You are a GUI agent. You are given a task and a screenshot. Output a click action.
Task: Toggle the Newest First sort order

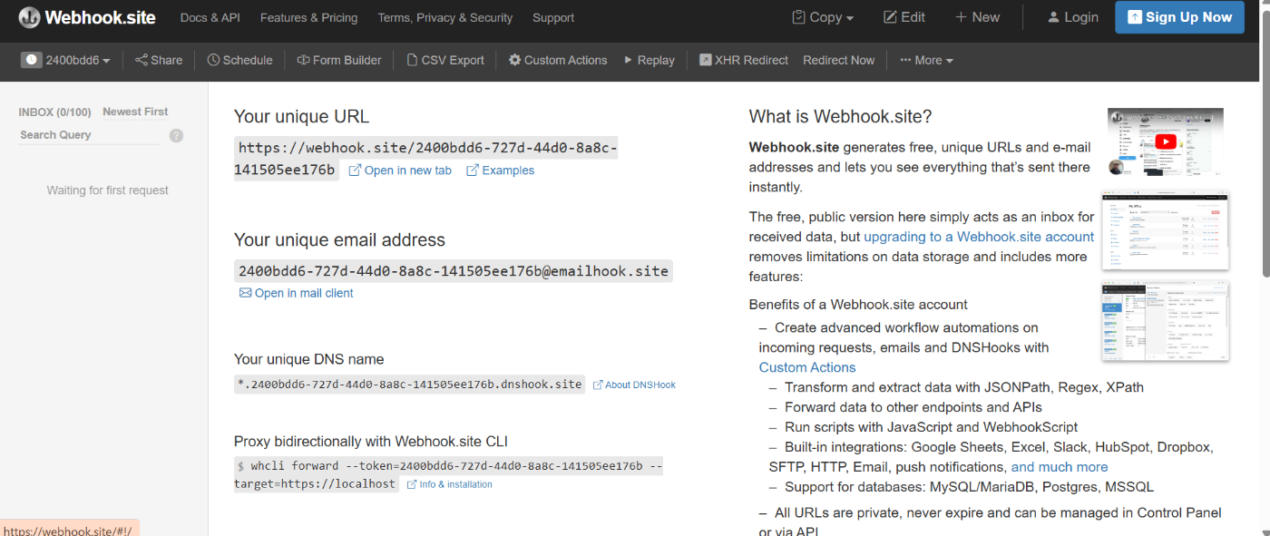tap(135, 112)
